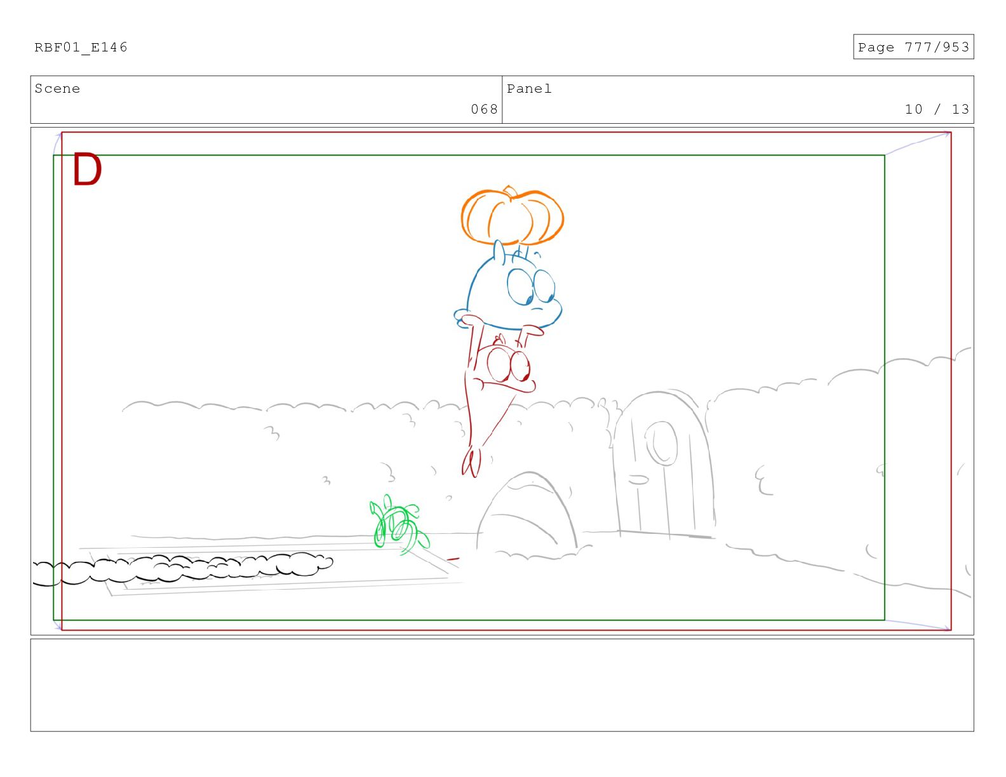Click the arched door with oval window
The image size is (1006, 777).
click(664, 465)
